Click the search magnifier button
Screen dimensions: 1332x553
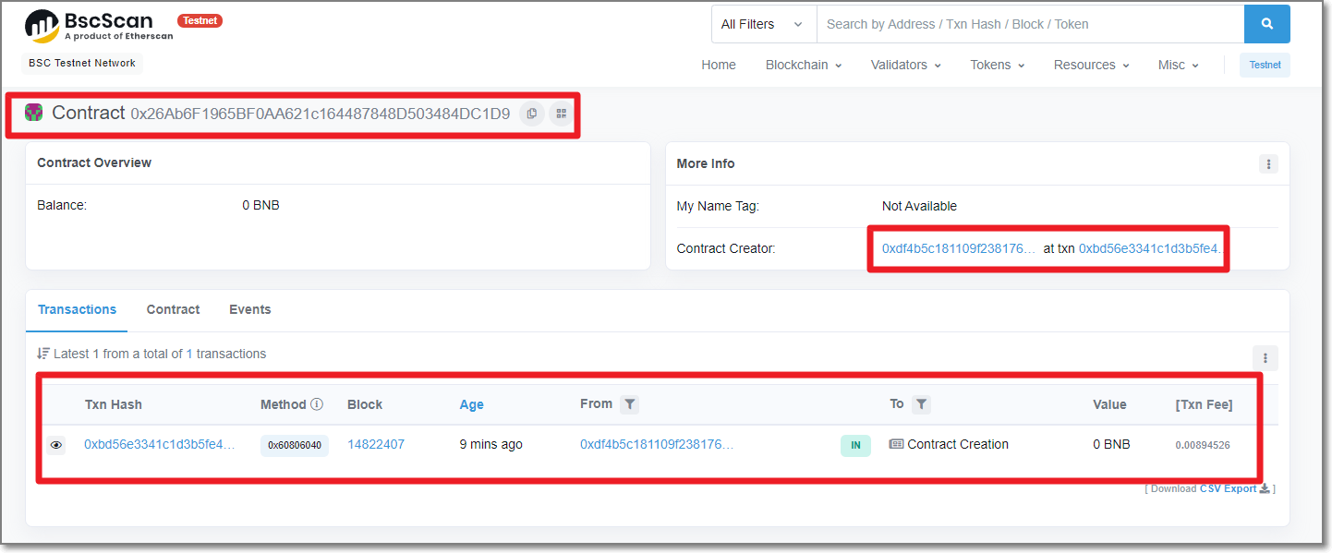1266,24
